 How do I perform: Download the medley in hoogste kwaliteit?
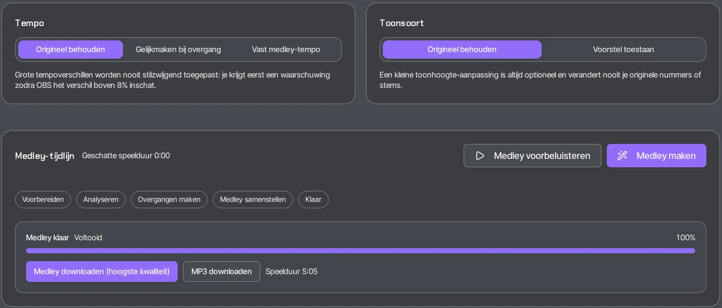[x=102, y=272]
